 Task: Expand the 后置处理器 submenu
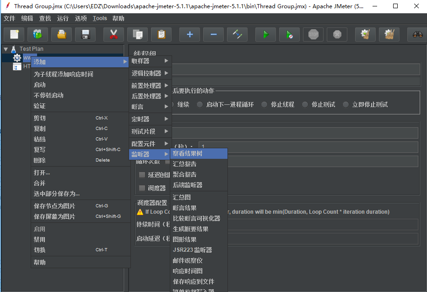tap(150, 96)
